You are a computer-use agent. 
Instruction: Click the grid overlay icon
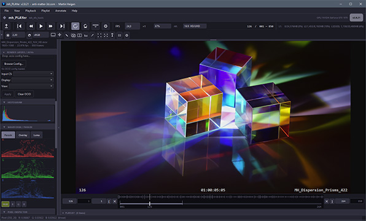click(120, 35)
